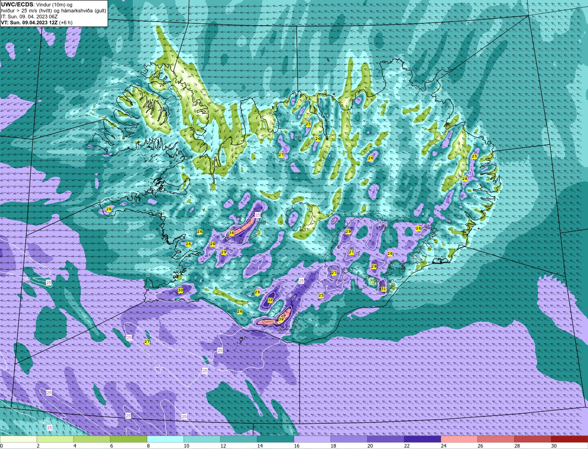The height and width of the screenshot is (449, 588).
Task: Click the legend scale number '6'
Action: (111, 446)
